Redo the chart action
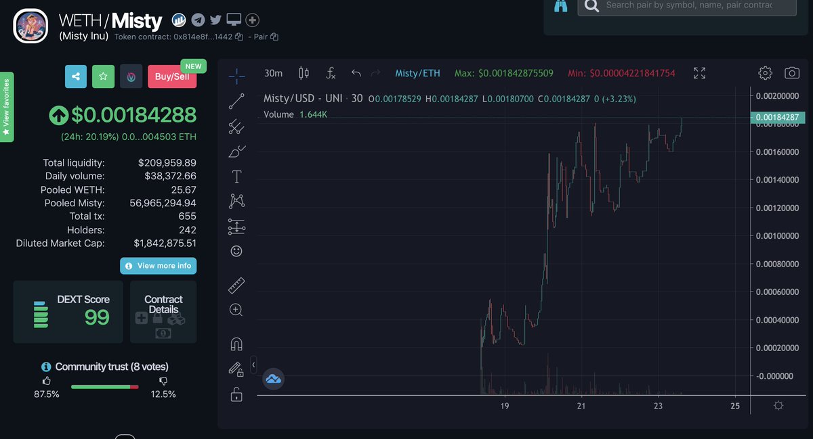This screenshot has width=813, height=439. click(x=376, y=73)
